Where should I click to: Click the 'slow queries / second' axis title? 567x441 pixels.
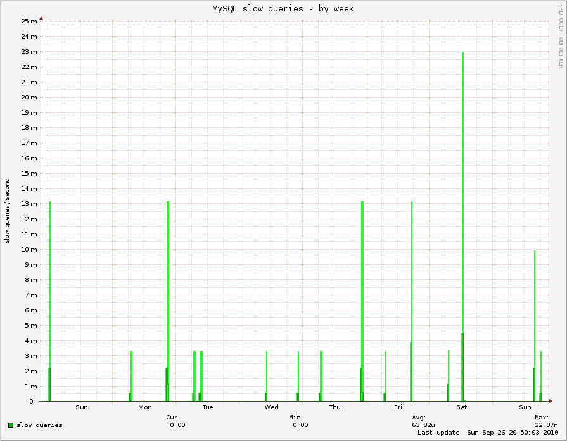tap(7, 210)
